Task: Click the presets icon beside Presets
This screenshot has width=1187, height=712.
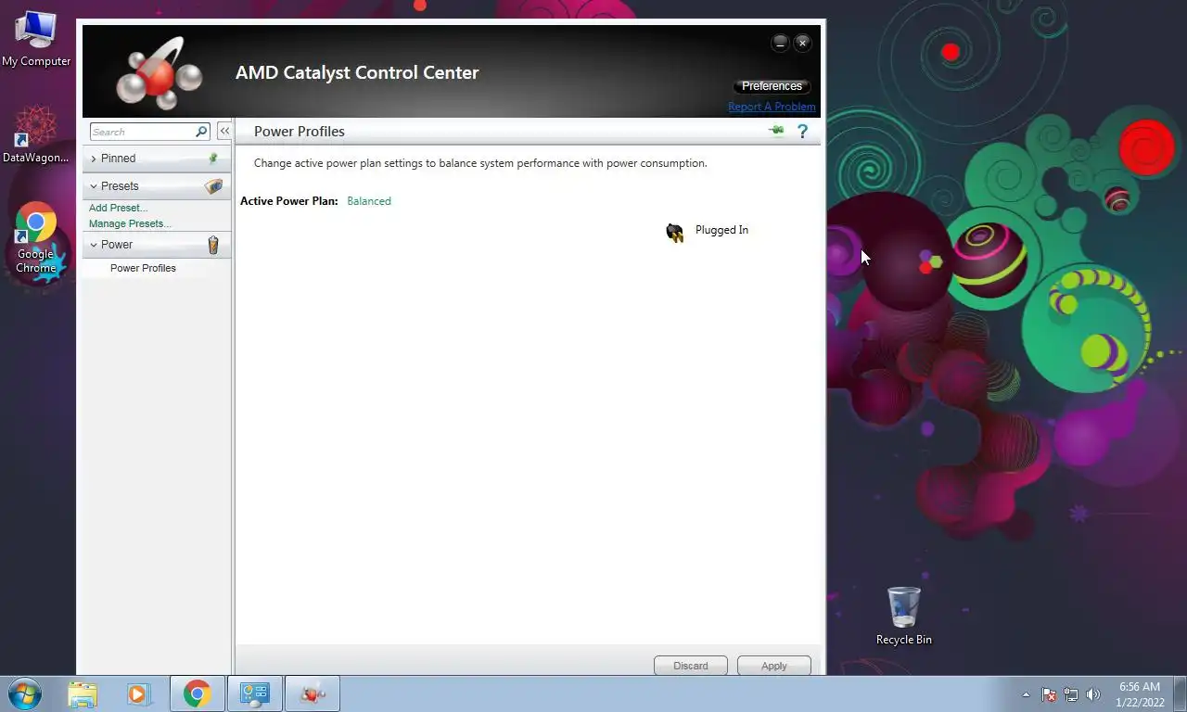Action: [213, 186]
